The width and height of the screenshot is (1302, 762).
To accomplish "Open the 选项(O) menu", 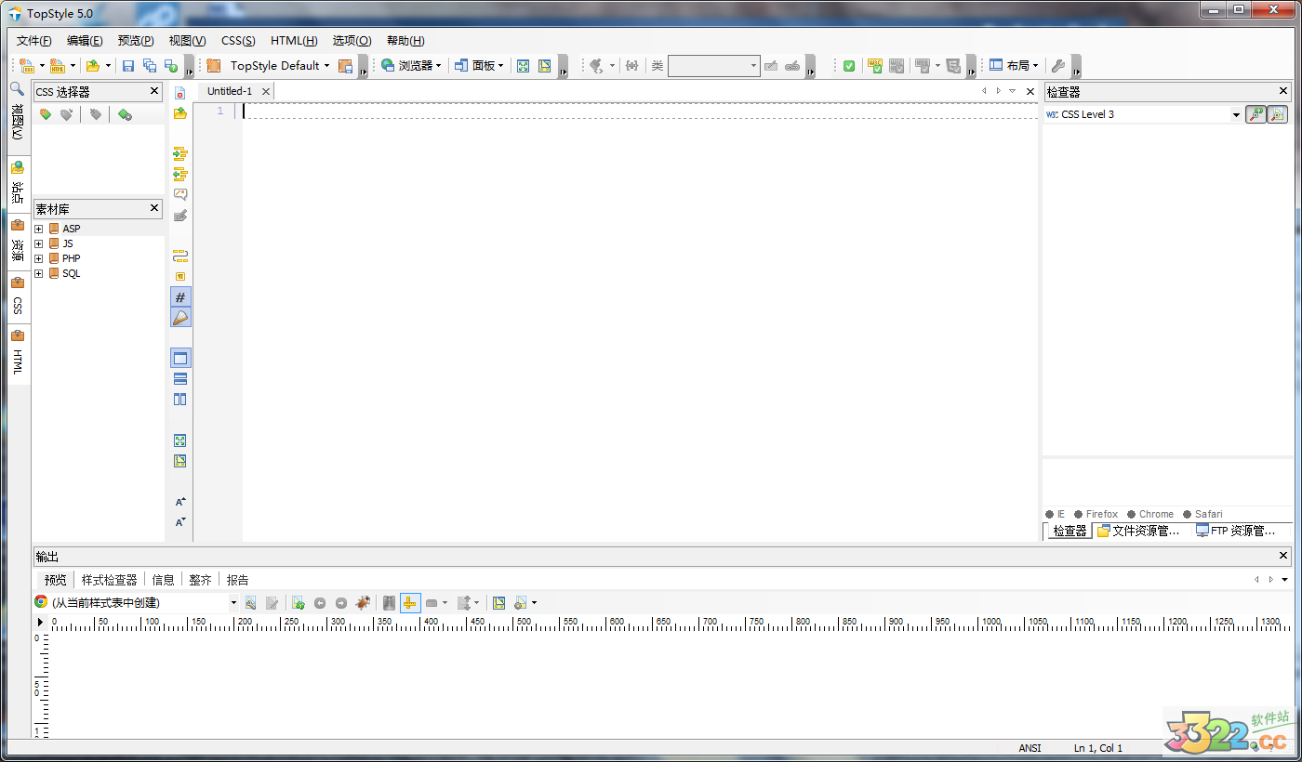I will pyautogui.click(x=352, y=41).
